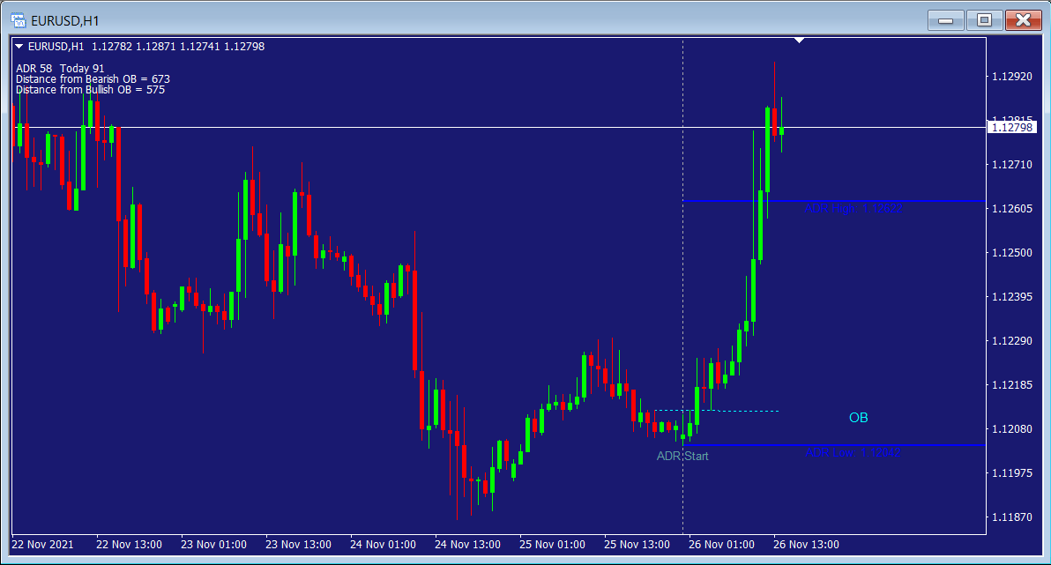
Task: Open the dropdown triangle beside EURUSD,H1
Action: coord(19,47)
